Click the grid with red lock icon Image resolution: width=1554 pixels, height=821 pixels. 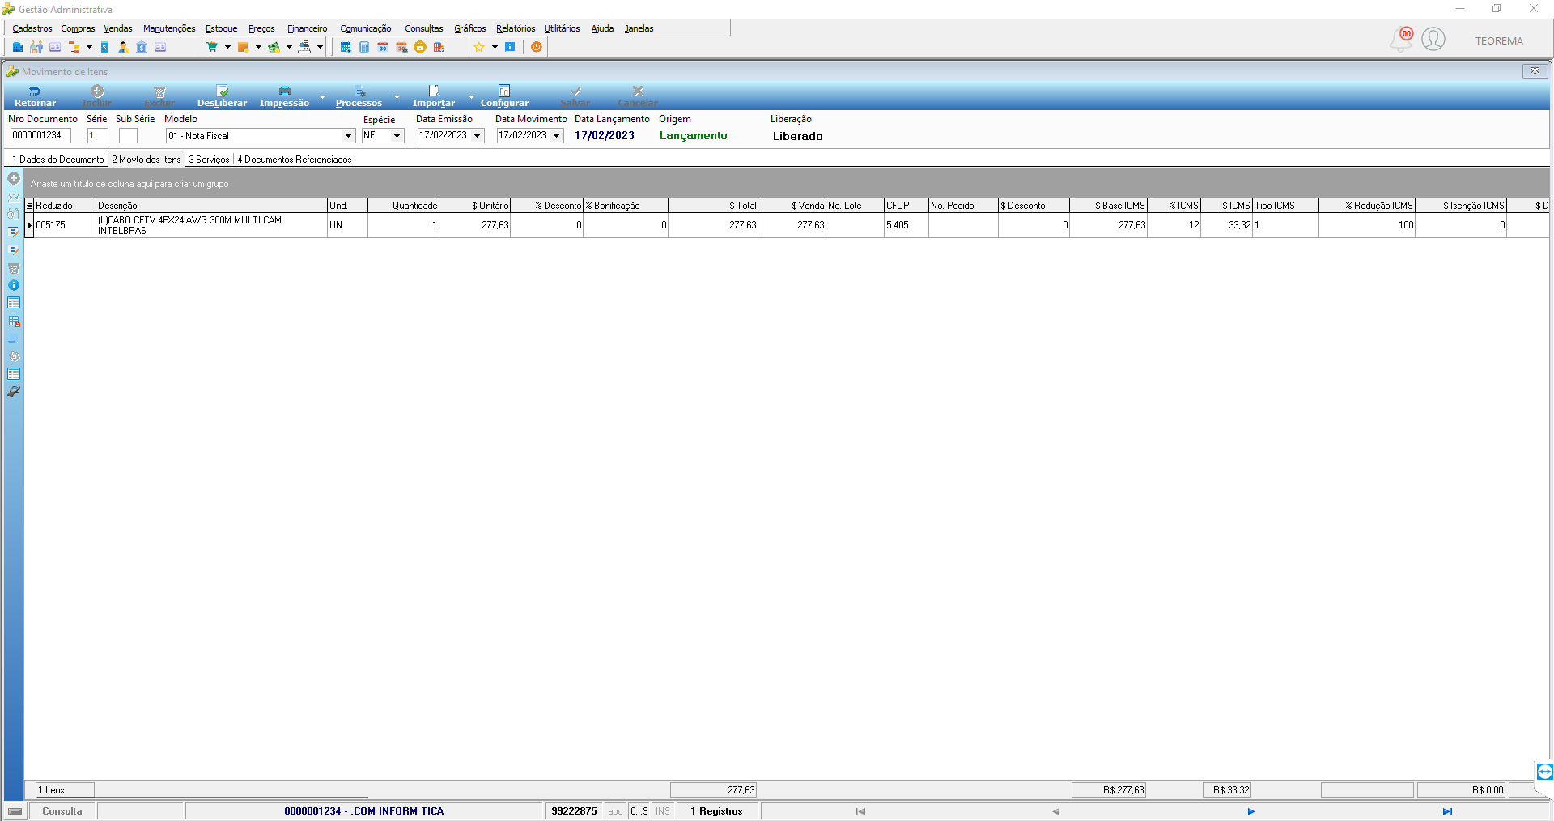point(14,321)
